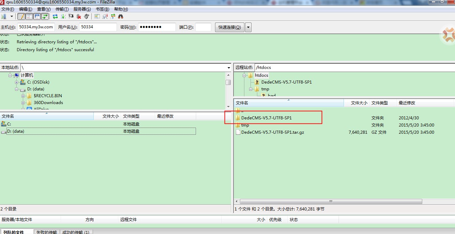The image size is (455, 234).
Task: Toggle the transfer queue display
Action: pyautogui.click(x=45, y=16)
